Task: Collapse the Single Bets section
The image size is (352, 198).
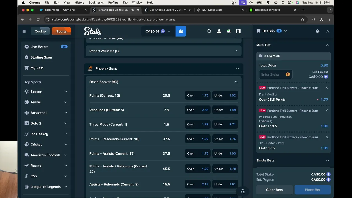Action: (328, 160)
